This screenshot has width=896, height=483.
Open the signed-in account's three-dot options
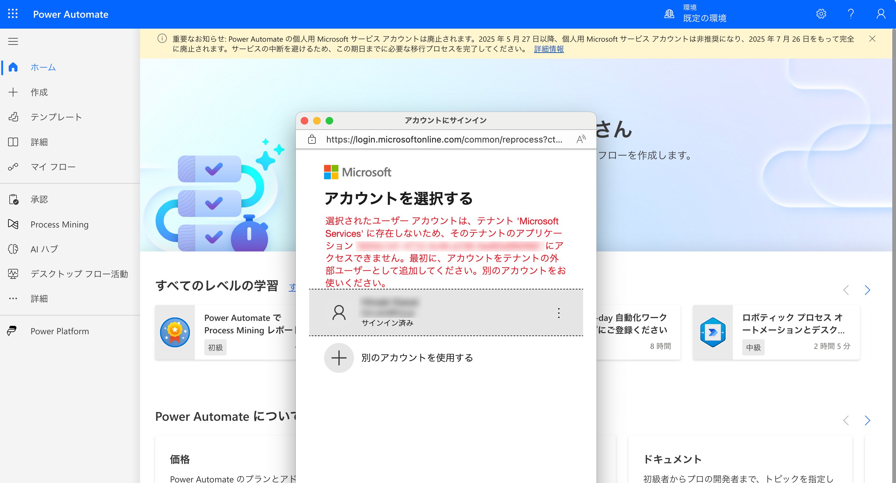(559, 313)
